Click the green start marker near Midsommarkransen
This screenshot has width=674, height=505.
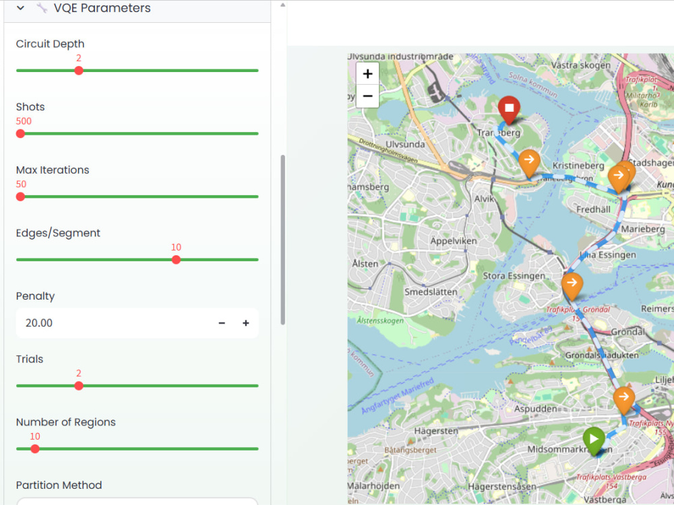tap(594, 440)
